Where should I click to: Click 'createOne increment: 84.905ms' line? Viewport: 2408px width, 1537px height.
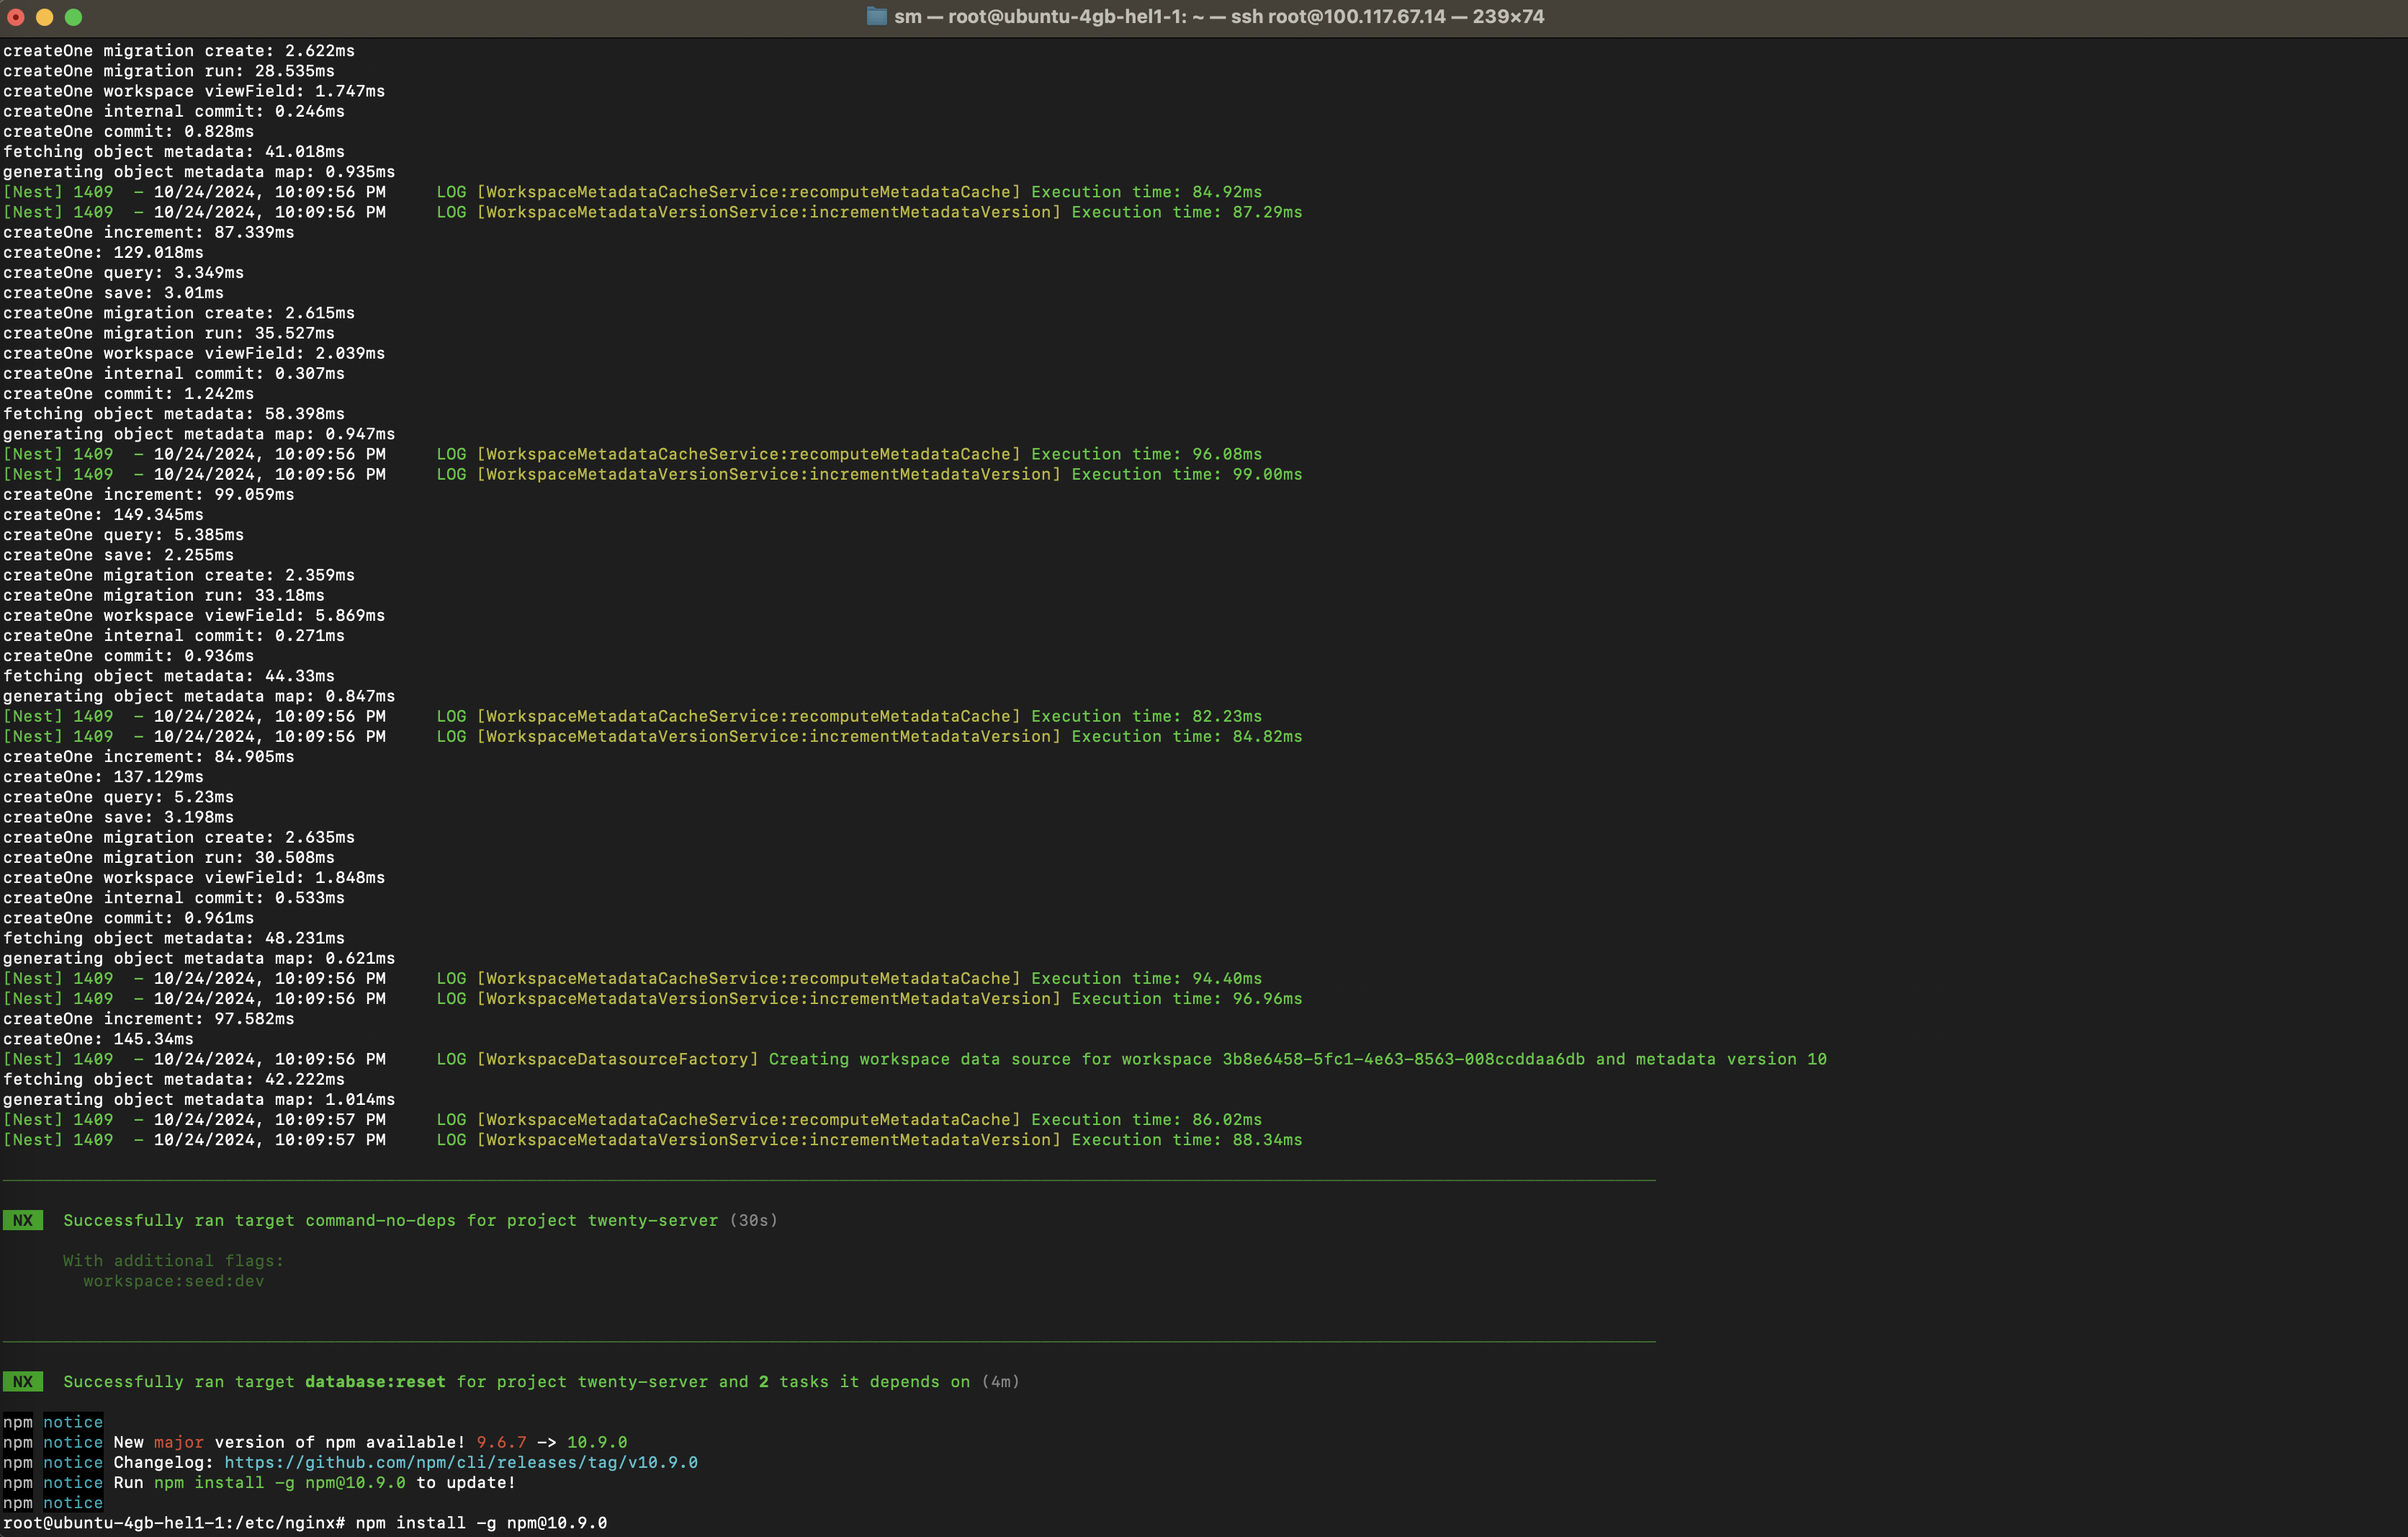tap(149, 756)
